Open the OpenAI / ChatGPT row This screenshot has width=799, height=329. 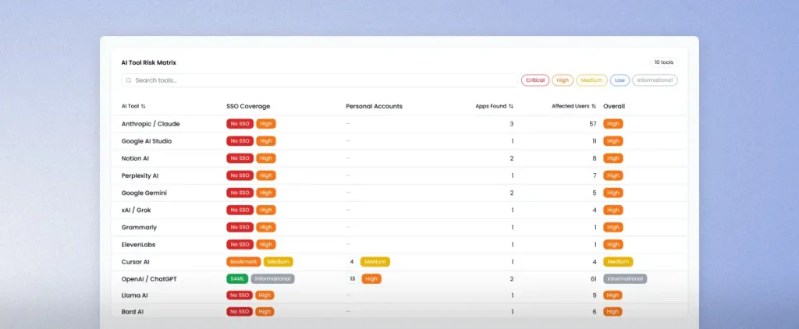click(149, 279)
